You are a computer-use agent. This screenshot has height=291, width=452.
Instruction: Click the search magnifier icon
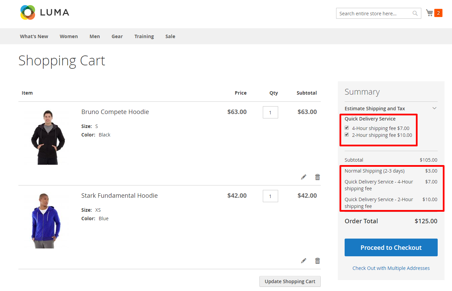[x=415, y=14]
